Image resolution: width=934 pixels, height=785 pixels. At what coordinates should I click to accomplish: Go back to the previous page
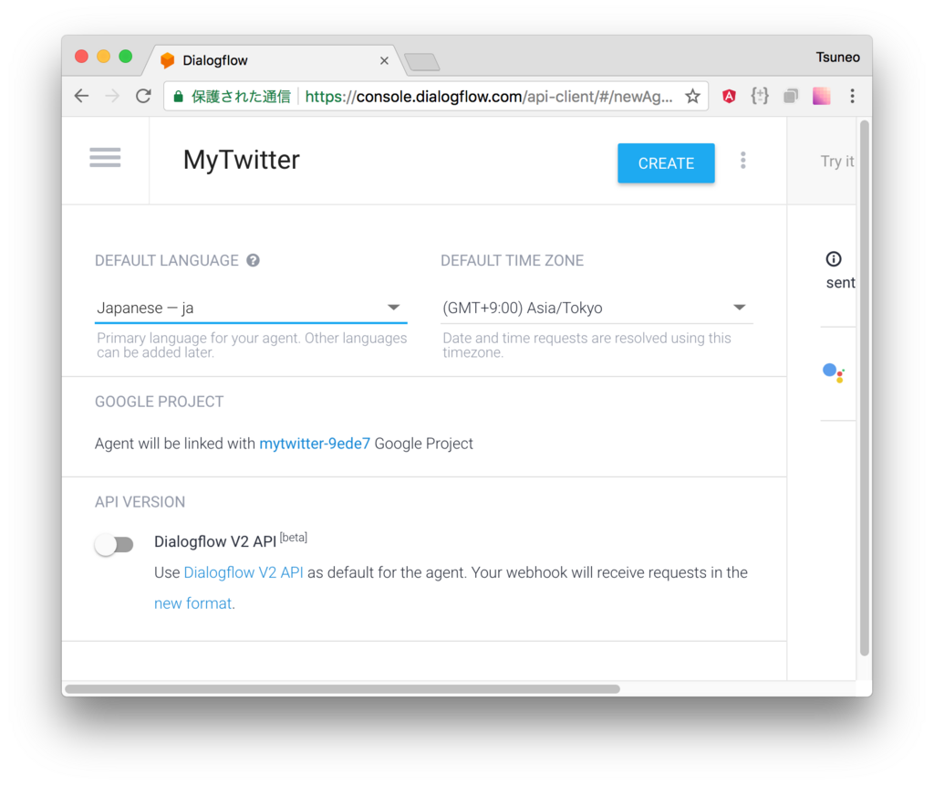click(81, 96)
